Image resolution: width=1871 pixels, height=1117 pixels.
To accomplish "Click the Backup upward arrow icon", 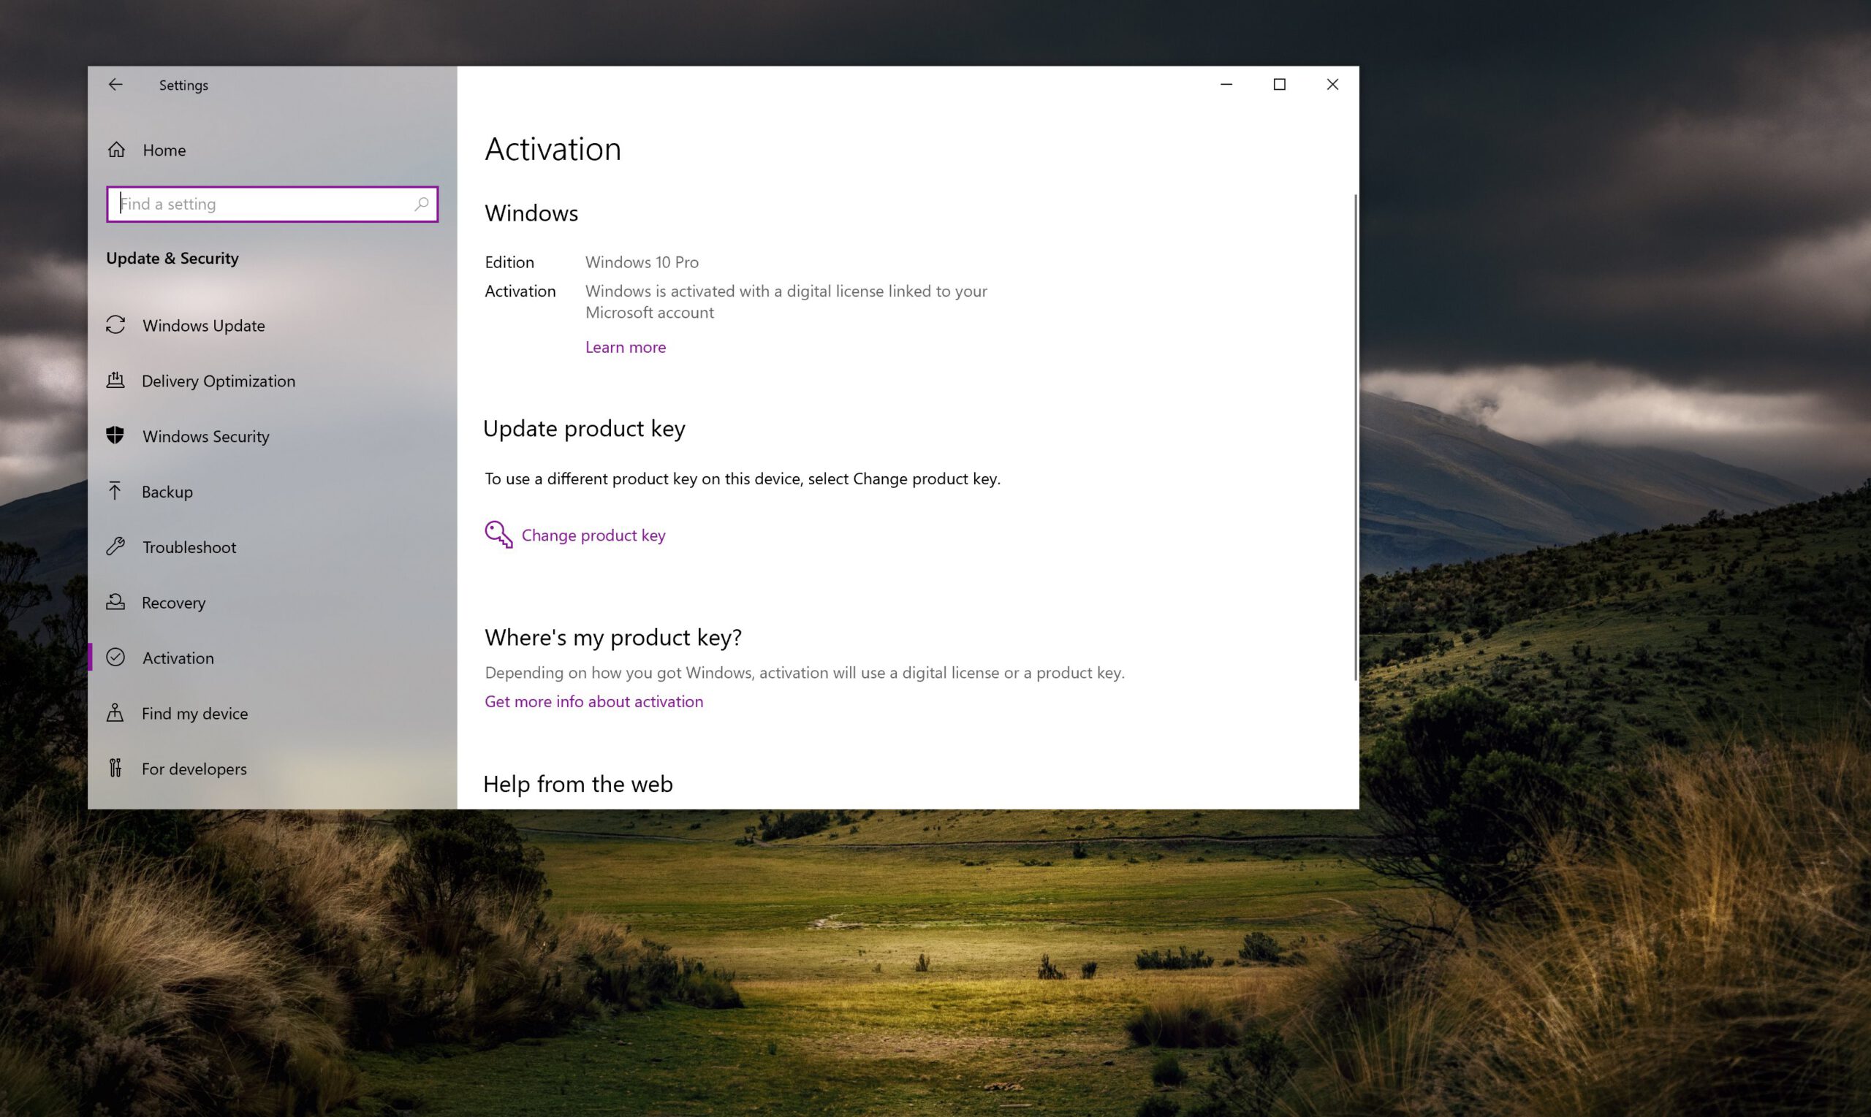I will coord(115,492).
